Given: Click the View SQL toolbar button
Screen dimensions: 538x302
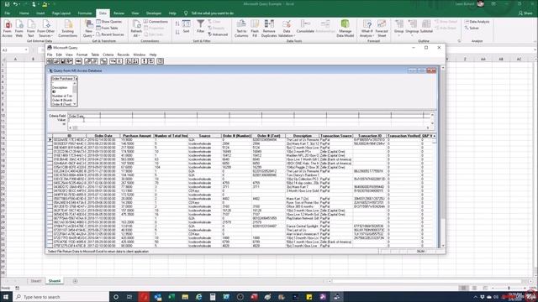Looking at the screenshot, I should pyautogui.click(x=78, y=61).
